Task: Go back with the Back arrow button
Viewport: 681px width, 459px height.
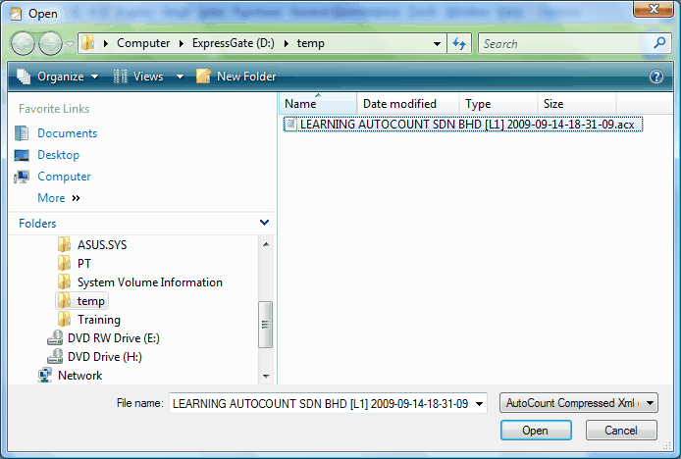Action: click(23, 43)
